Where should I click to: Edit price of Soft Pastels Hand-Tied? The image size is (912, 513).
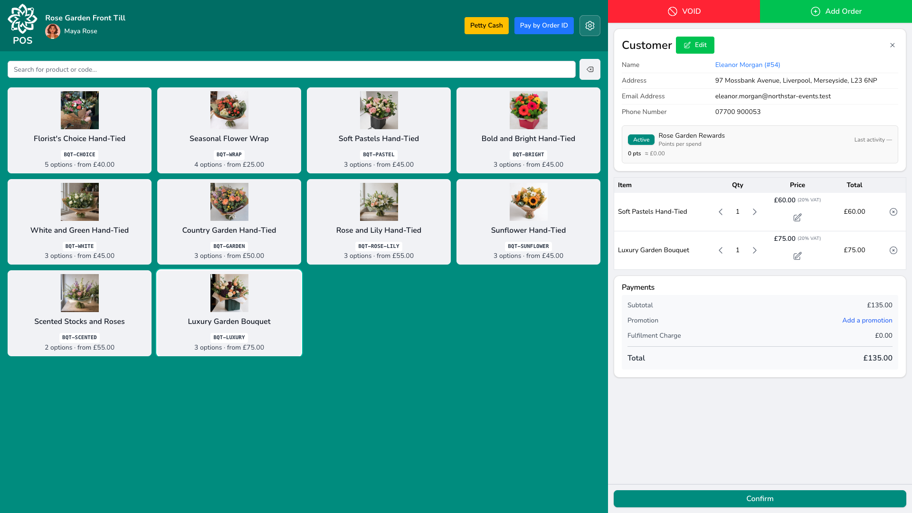797,218
